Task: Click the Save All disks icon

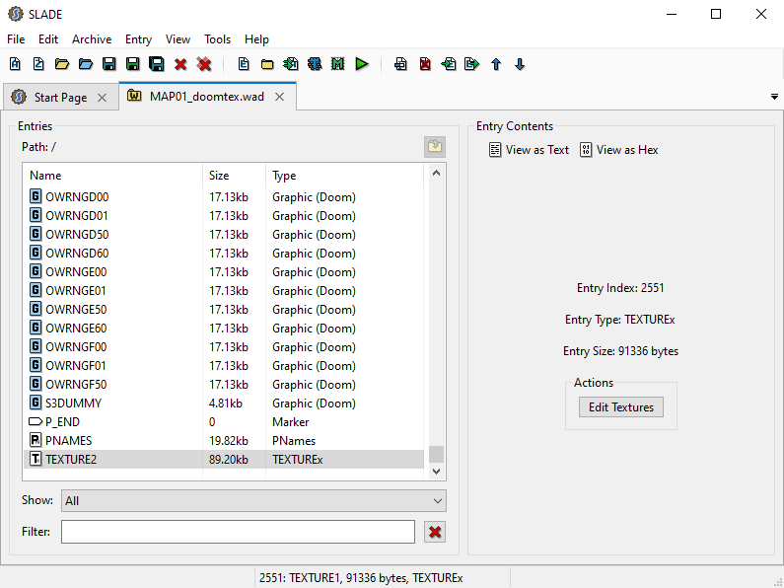Action: pos(156,64)
